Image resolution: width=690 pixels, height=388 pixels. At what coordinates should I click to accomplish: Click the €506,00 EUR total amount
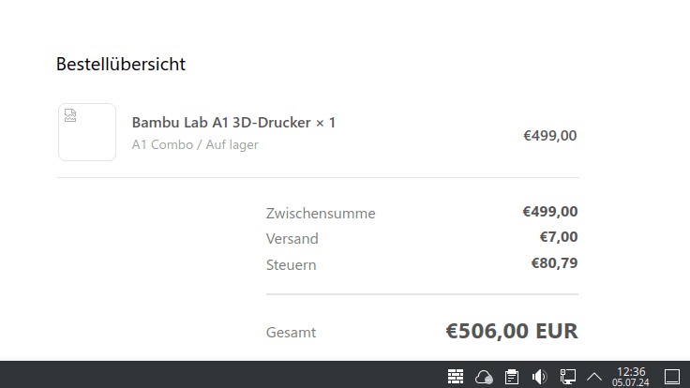coord(511,331)
